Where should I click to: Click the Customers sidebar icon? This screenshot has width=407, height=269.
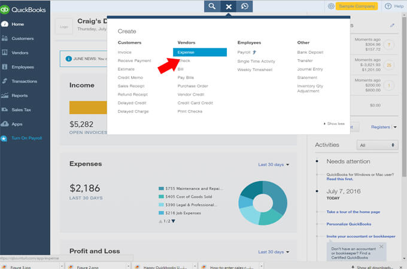5,38
